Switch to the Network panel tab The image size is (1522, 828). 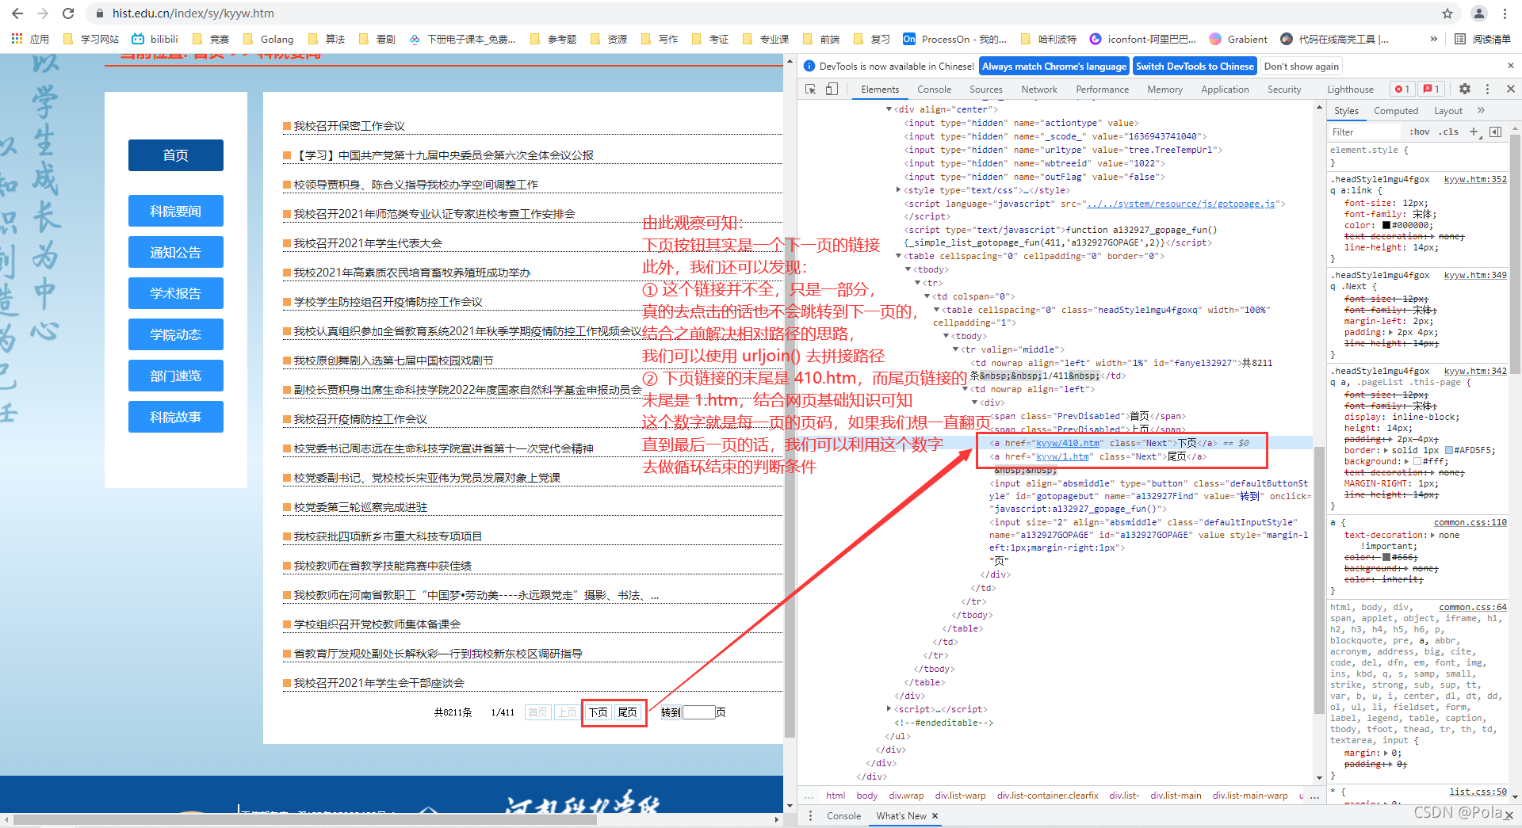1038,90
